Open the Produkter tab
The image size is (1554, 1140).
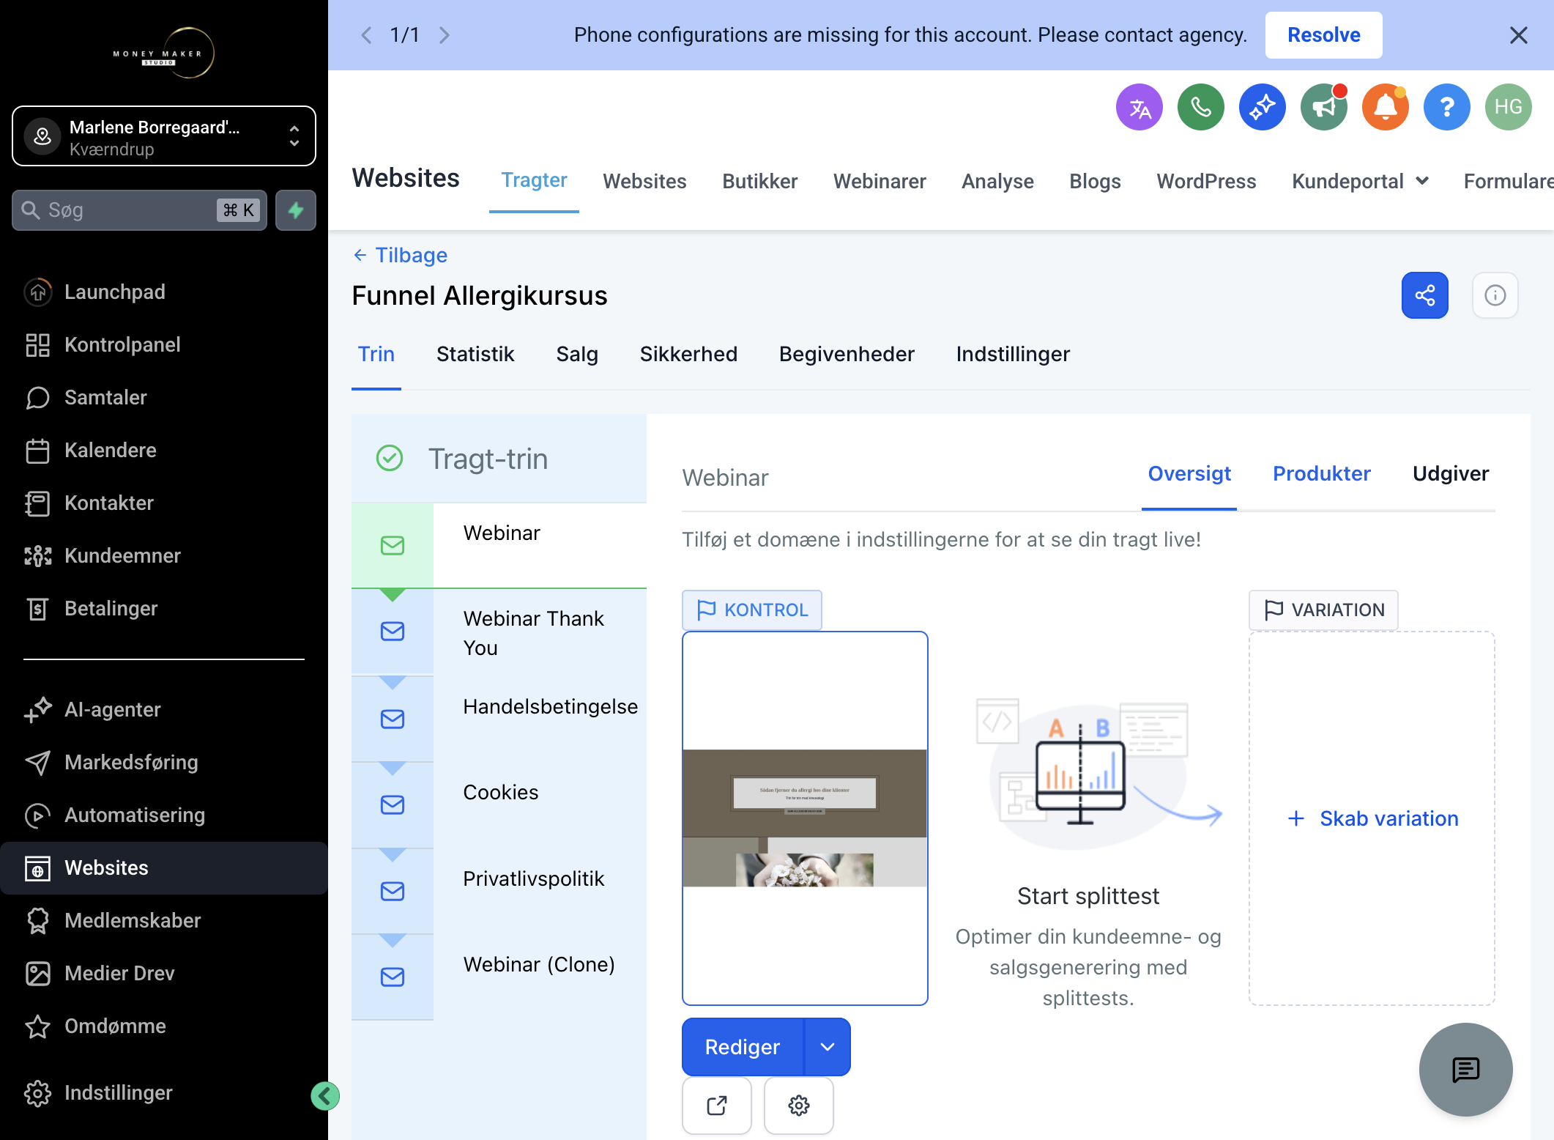[1321, 473]
